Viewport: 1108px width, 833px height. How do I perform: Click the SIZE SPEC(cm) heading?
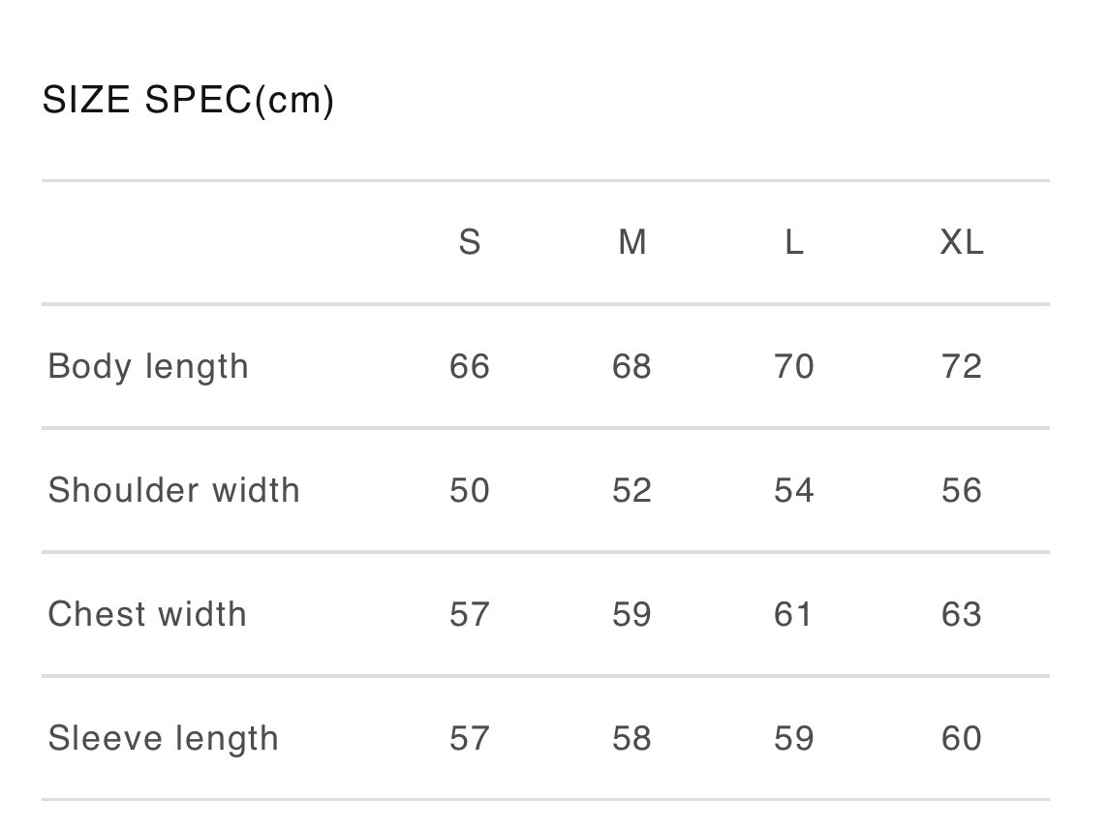coord(188,100)
